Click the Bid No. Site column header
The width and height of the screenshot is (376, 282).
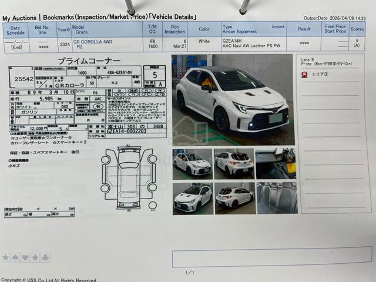pos(42,30)
